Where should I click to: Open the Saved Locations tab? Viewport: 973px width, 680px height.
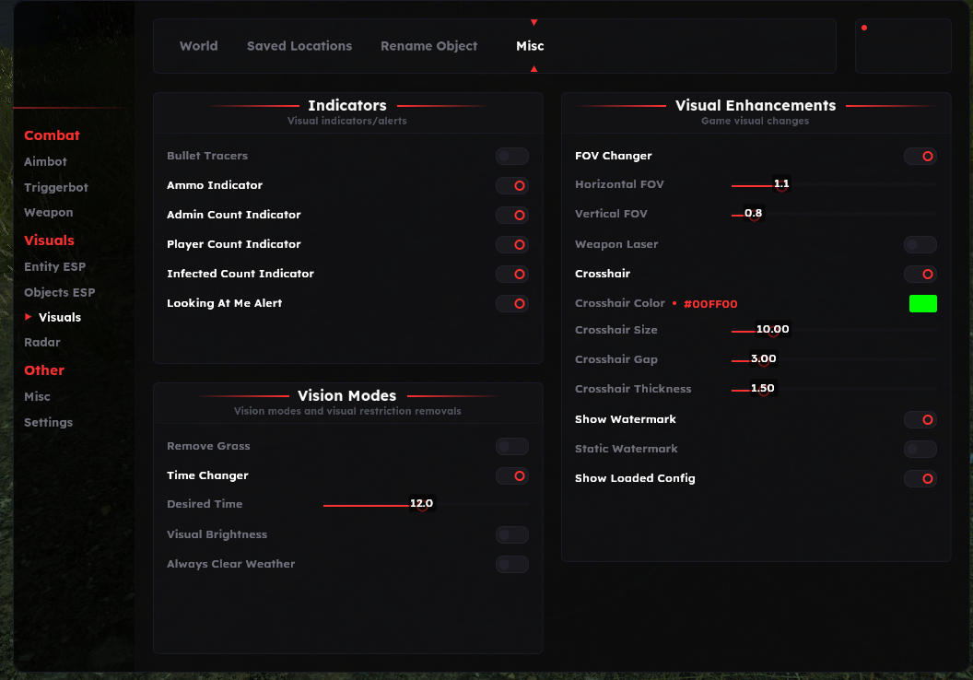click(x=299, y=45)
